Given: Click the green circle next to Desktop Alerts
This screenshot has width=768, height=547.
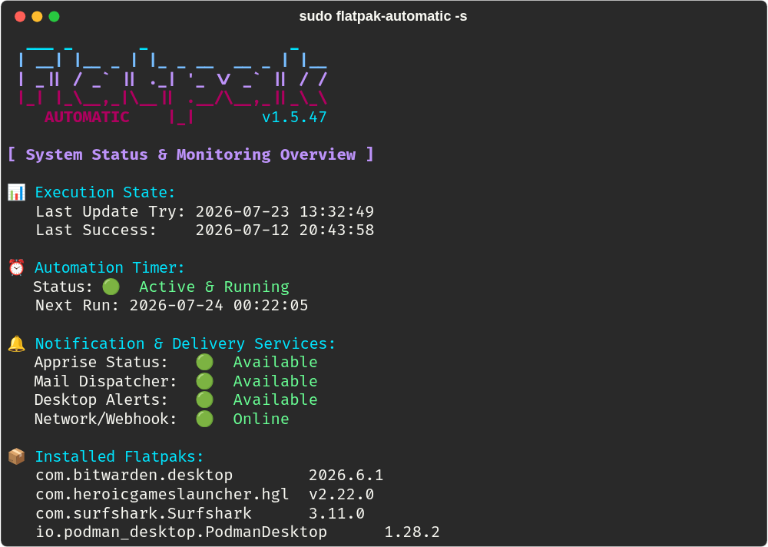Looking at the screenshot, I should coord(205,400).
